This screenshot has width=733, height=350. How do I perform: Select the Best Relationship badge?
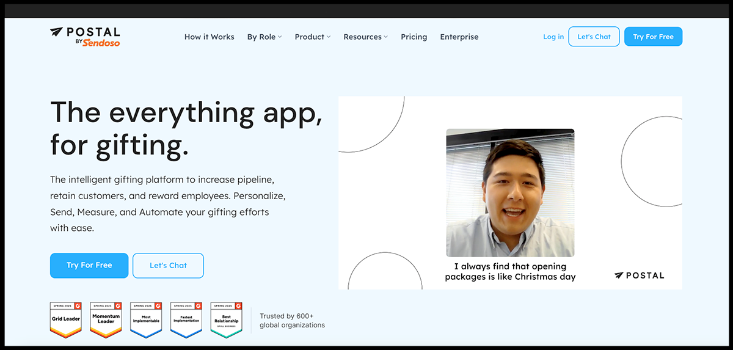tap(227, 319)
